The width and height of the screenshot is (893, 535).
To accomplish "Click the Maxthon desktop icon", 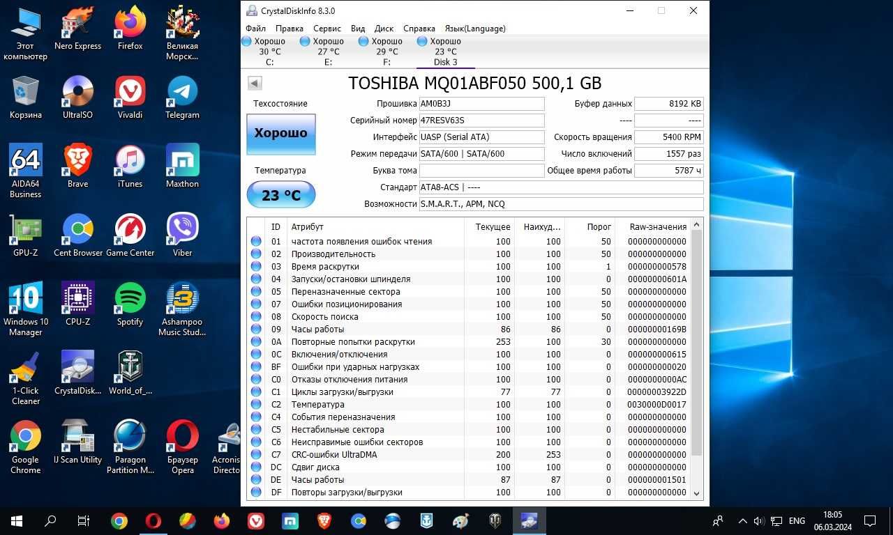I will tap(182, 166).
